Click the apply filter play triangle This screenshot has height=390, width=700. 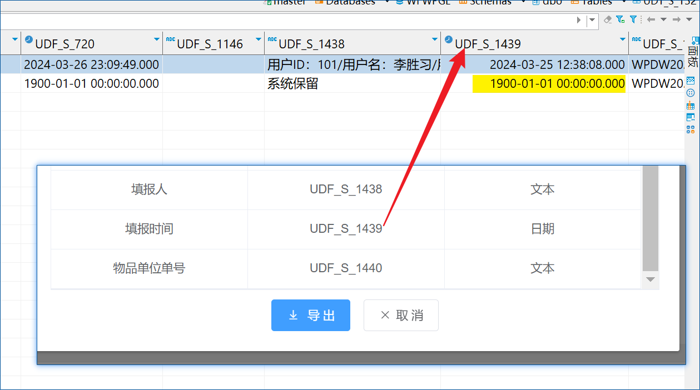[x=579, y=20]
